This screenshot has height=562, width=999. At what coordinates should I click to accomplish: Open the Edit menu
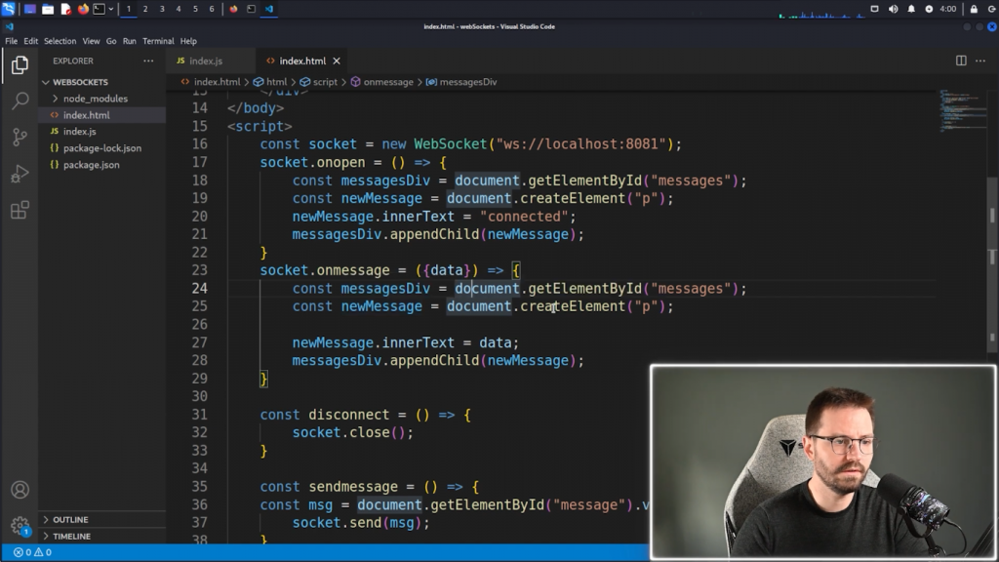(x=30, y=41)
